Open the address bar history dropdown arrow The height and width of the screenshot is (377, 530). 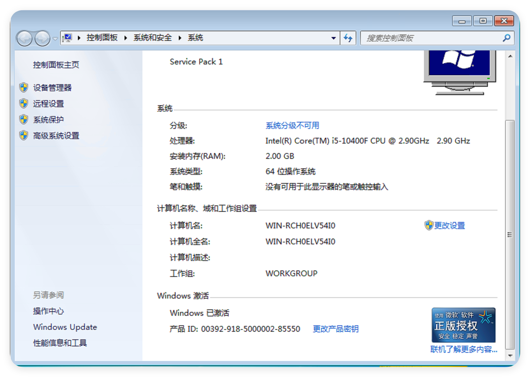pos(334,38)
